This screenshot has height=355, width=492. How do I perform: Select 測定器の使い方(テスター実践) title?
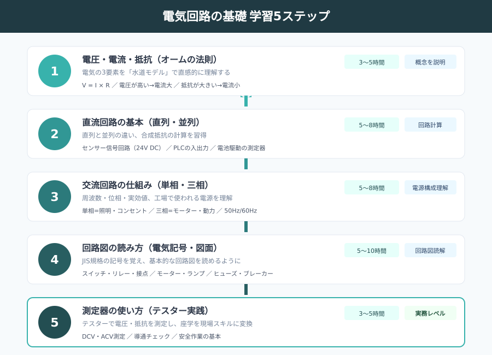pyautogui.click(x=147, y=311)
